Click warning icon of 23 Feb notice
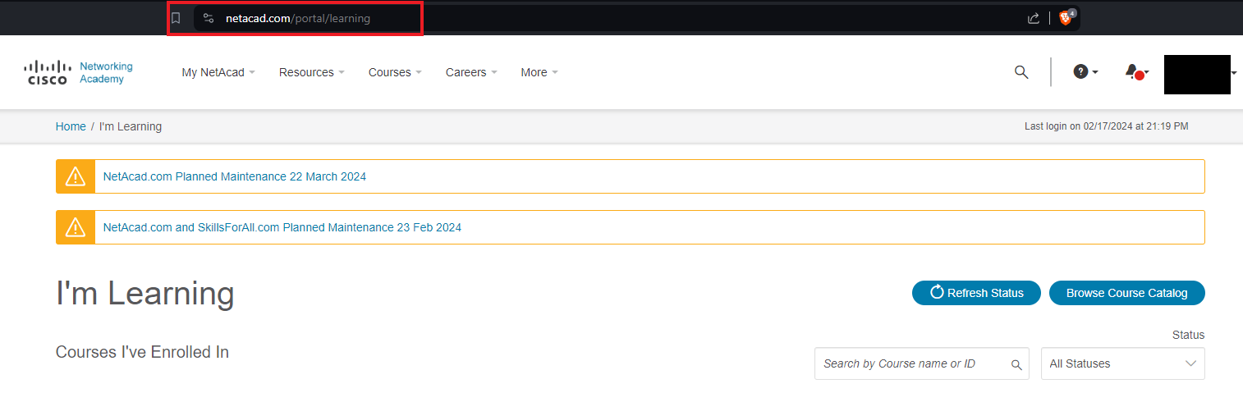Screen dimensions: 1243x393 pos(76,227)
